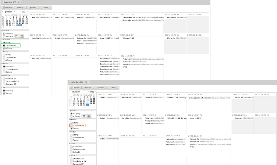Select highlighted day 31 in upper mini calendar

coord(20,25)
